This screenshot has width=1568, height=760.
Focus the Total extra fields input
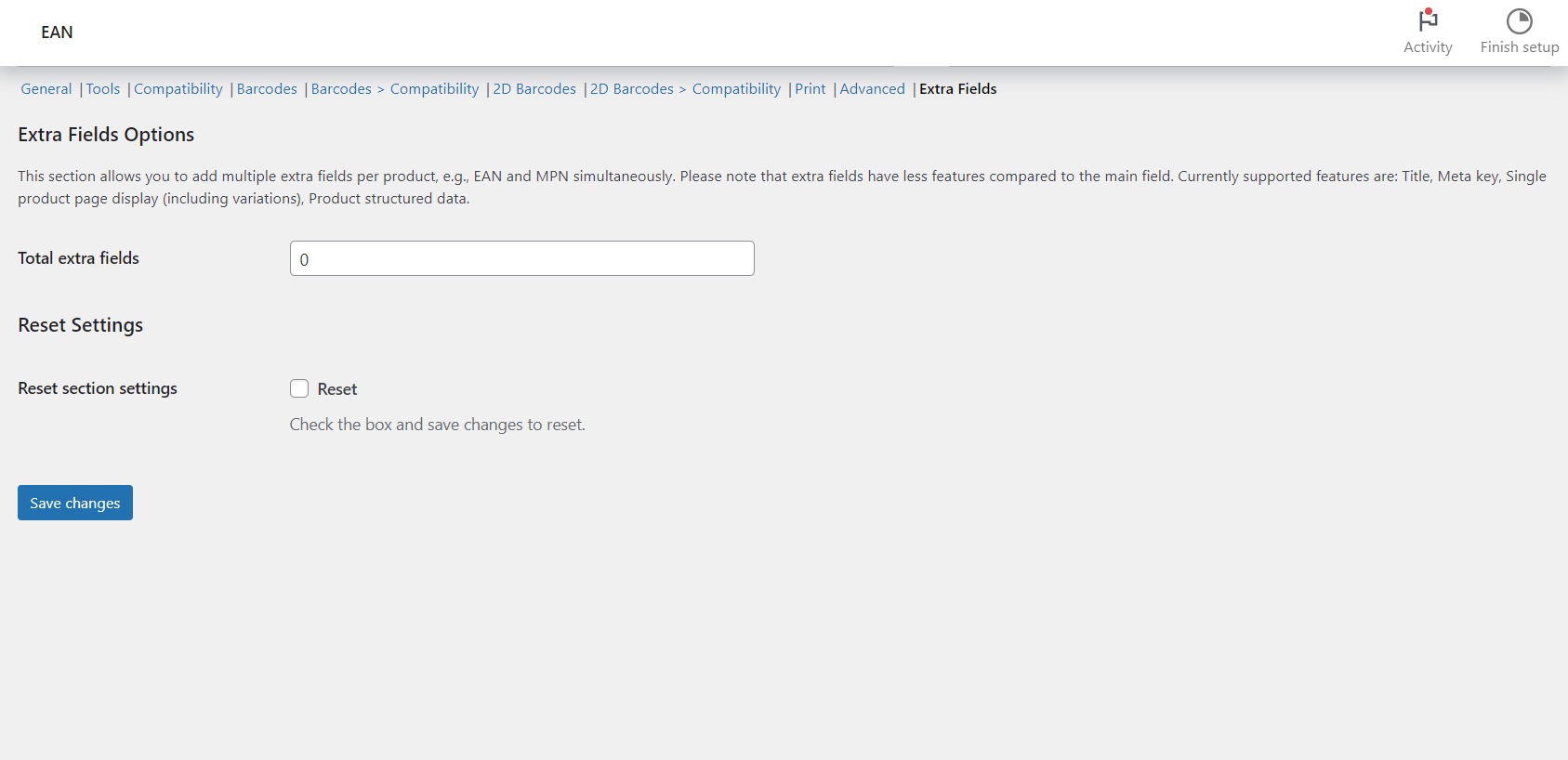point(521,258)
